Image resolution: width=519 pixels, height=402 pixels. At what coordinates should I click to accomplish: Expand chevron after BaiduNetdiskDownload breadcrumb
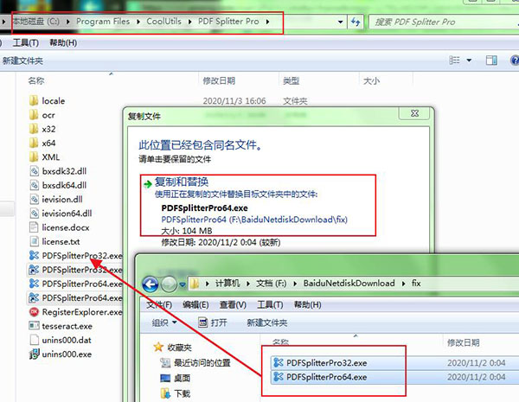coord(403,284)
